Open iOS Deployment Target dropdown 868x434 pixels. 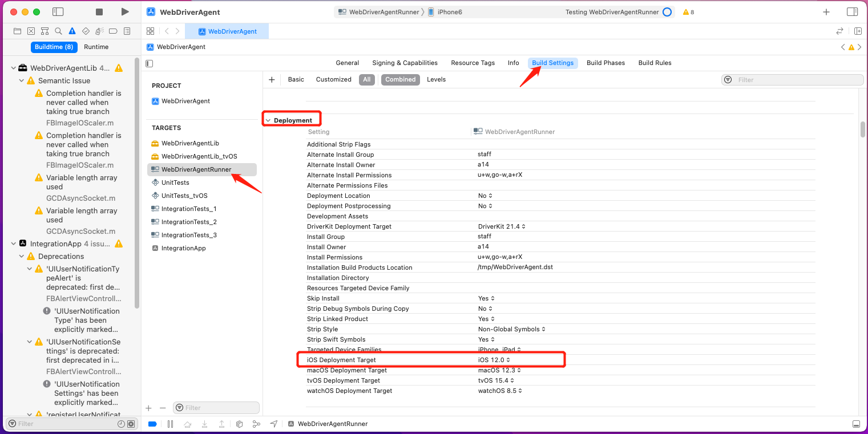click(494, 360)
